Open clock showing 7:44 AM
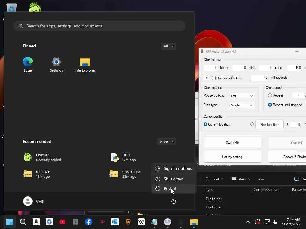Viewport: 306px width, 229px height. pos(291,222)
